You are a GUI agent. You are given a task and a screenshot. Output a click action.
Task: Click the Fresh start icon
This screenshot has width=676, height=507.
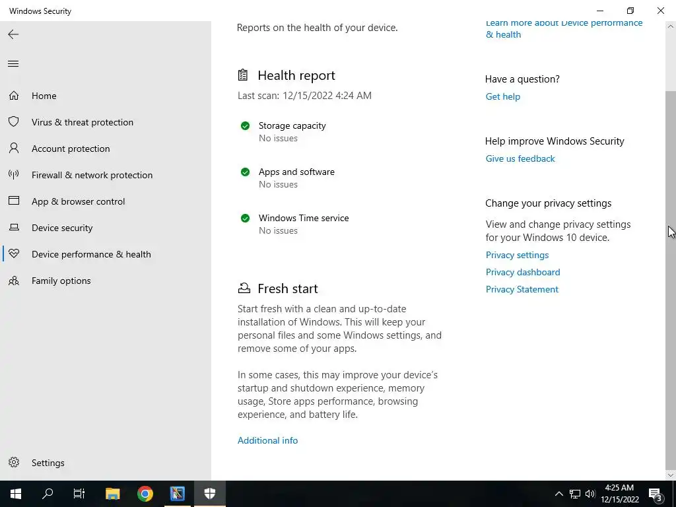tap(244, 288)
